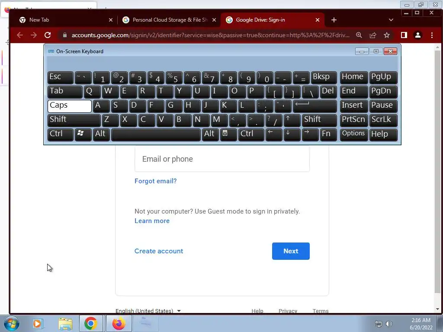
Task: Toggle the ScrLk key
Action: coord(383,120)
